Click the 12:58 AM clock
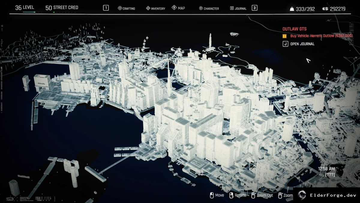The height and width of the screenshot is (203, 360). [x=326, y=169]
